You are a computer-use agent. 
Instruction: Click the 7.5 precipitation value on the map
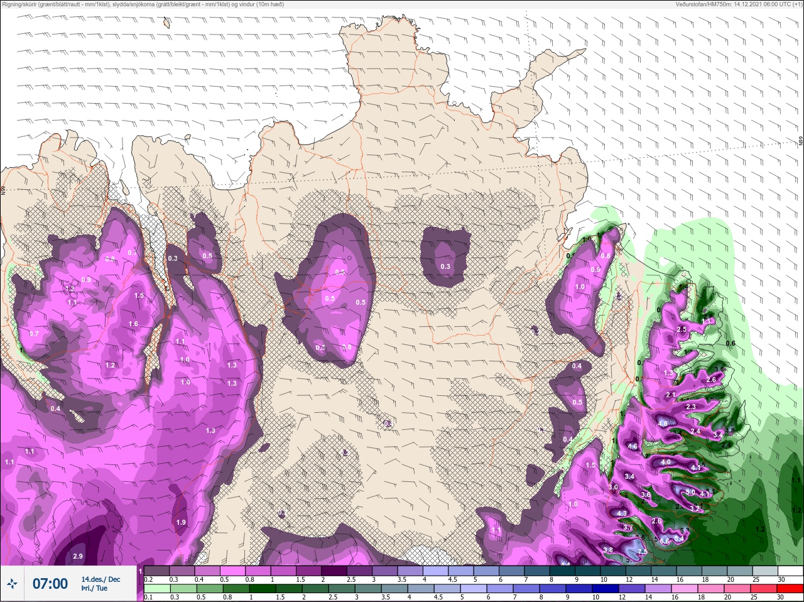click(x=642, y=552)
